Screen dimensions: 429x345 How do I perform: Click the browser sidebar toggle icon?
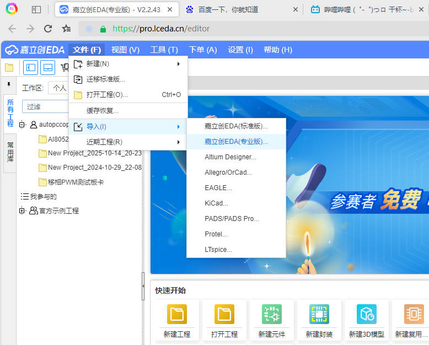pos(36,10)
